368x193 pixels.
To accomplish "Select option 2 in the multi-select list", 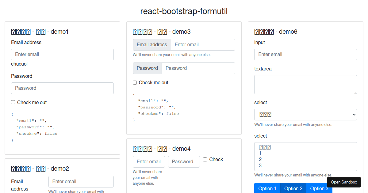I will tap(260, 159).
